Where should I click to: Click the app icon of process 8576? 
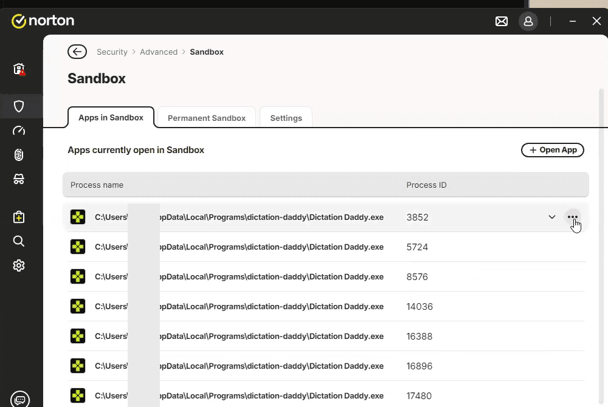[78, 276]
